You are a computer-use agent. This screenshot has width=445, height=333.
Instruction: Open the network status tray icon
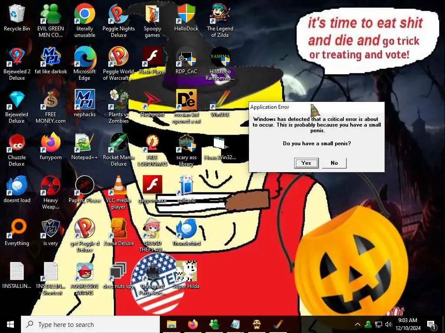[379, 324]
